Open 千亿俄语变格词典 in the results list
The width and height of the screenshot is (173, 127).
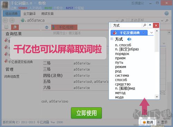click(19, 62)
